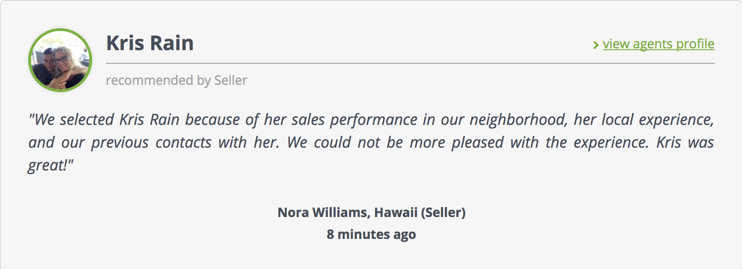Click the green ring around the avatar

click(60, 30)
